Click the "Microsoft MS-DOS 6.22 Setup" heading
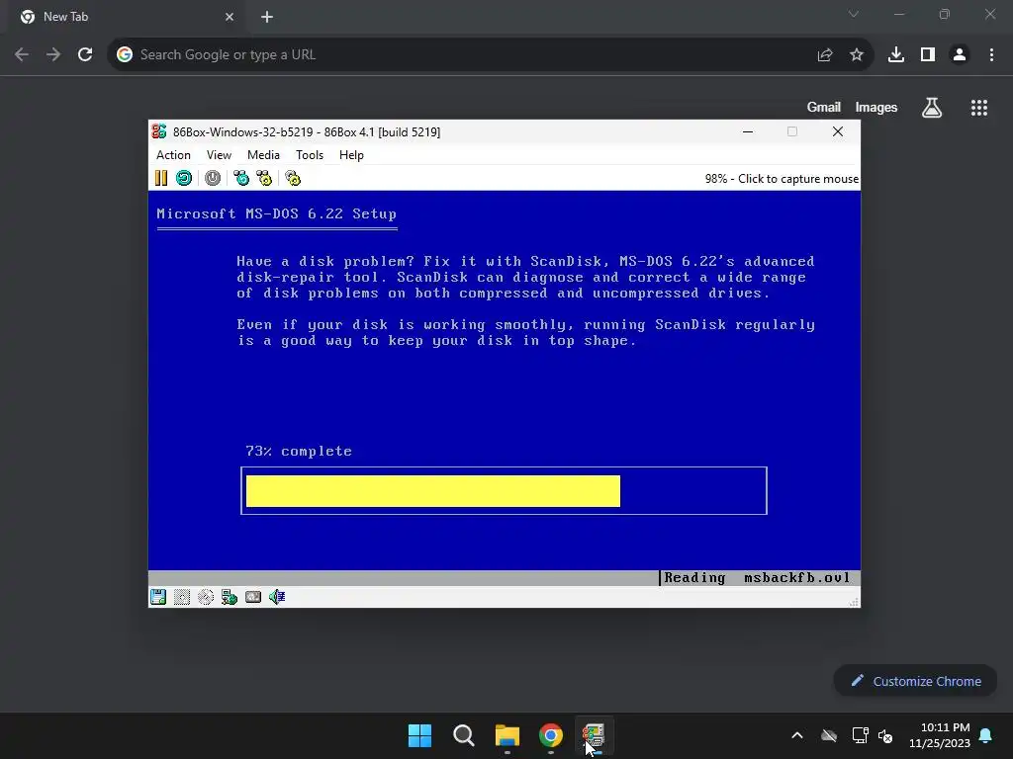This screenshot has height=759, width=1013. [277, 213]
